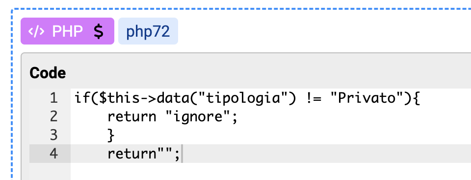The image size is (471, 180).
Task: Select the purple PHP badge label
Action: (x=67, y=31)
